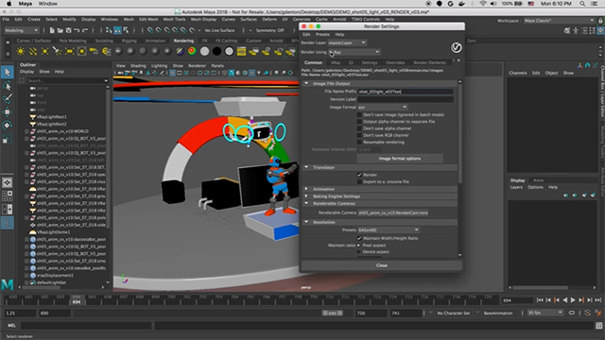This screenshot has width=605, height=340.
Task: Expand the Animation section
Action: 306,189
